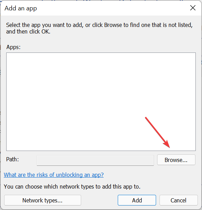The height and width of the screenshot is (210, 202).
Task: Click the network types description text
Action: tap(72, 187)
